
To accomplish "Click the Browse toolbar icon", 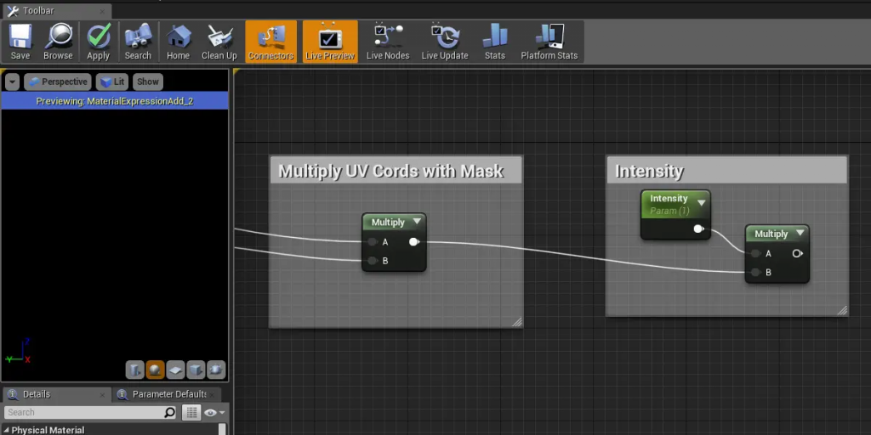I will [x=58, y=42].
